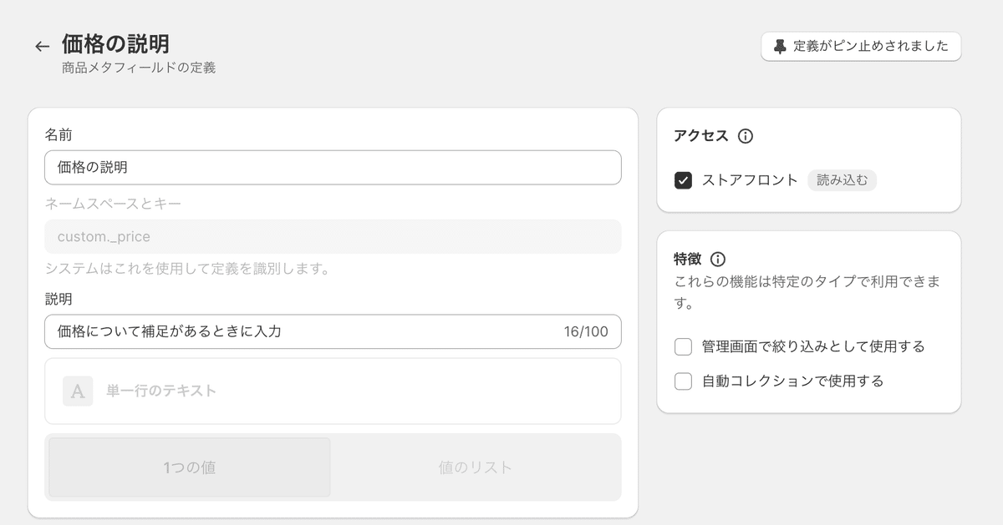Click the custom._price namespace key field

(x=333, y=237)
